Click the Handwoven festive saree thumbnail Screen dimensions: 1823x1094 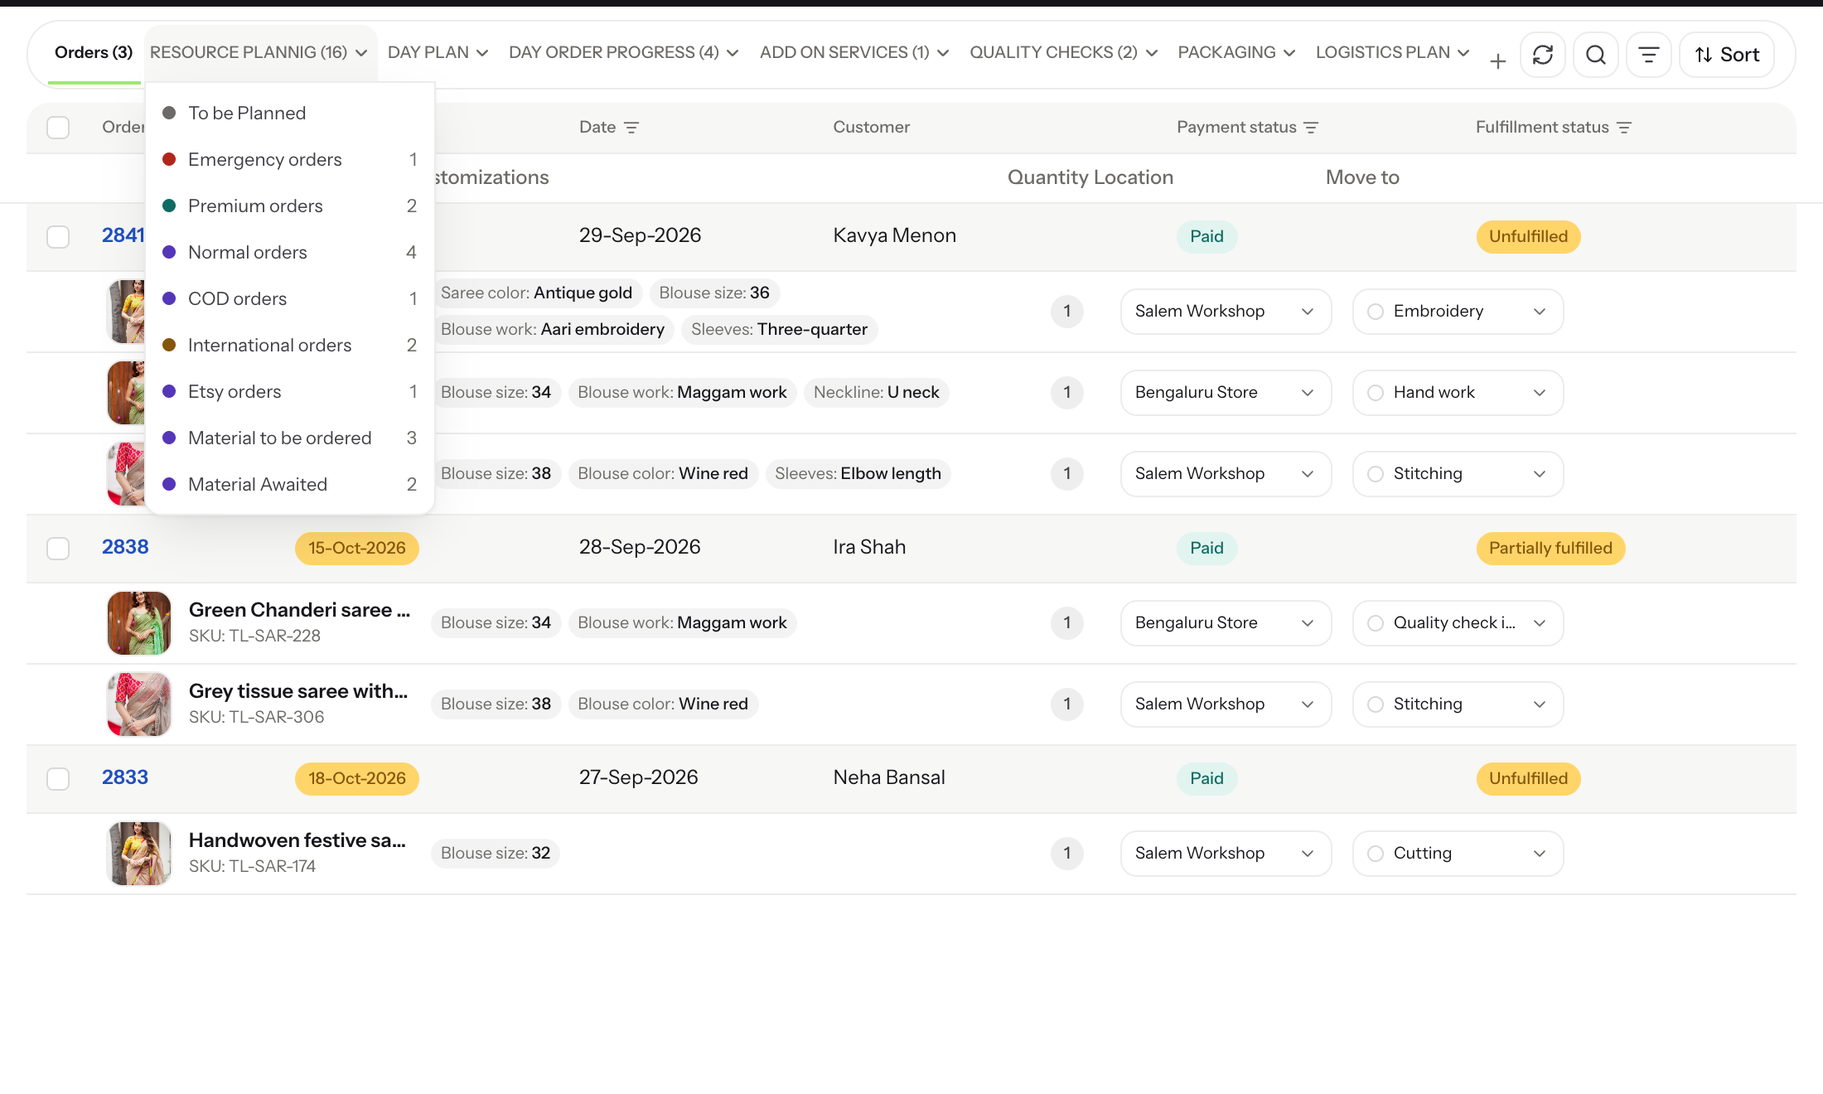point(139,854)
